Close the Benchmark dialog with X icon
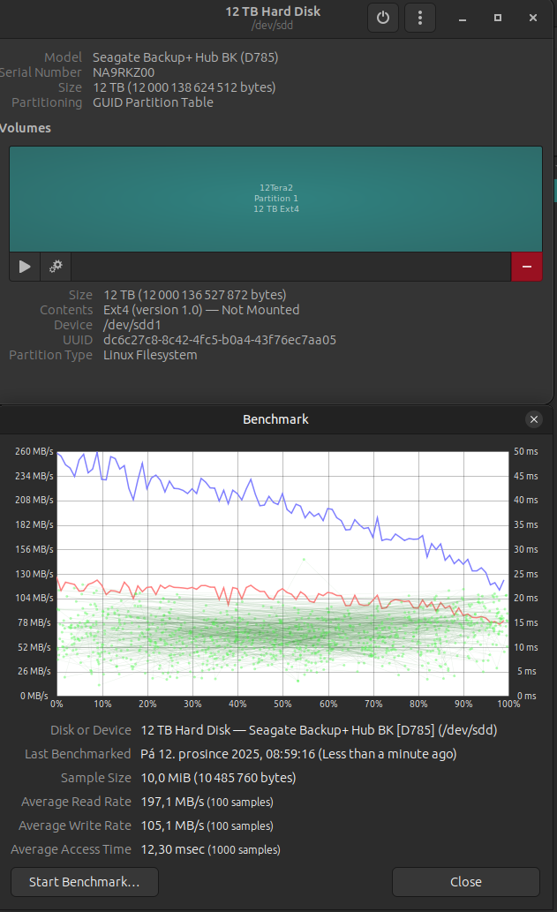 click(533, 419)
